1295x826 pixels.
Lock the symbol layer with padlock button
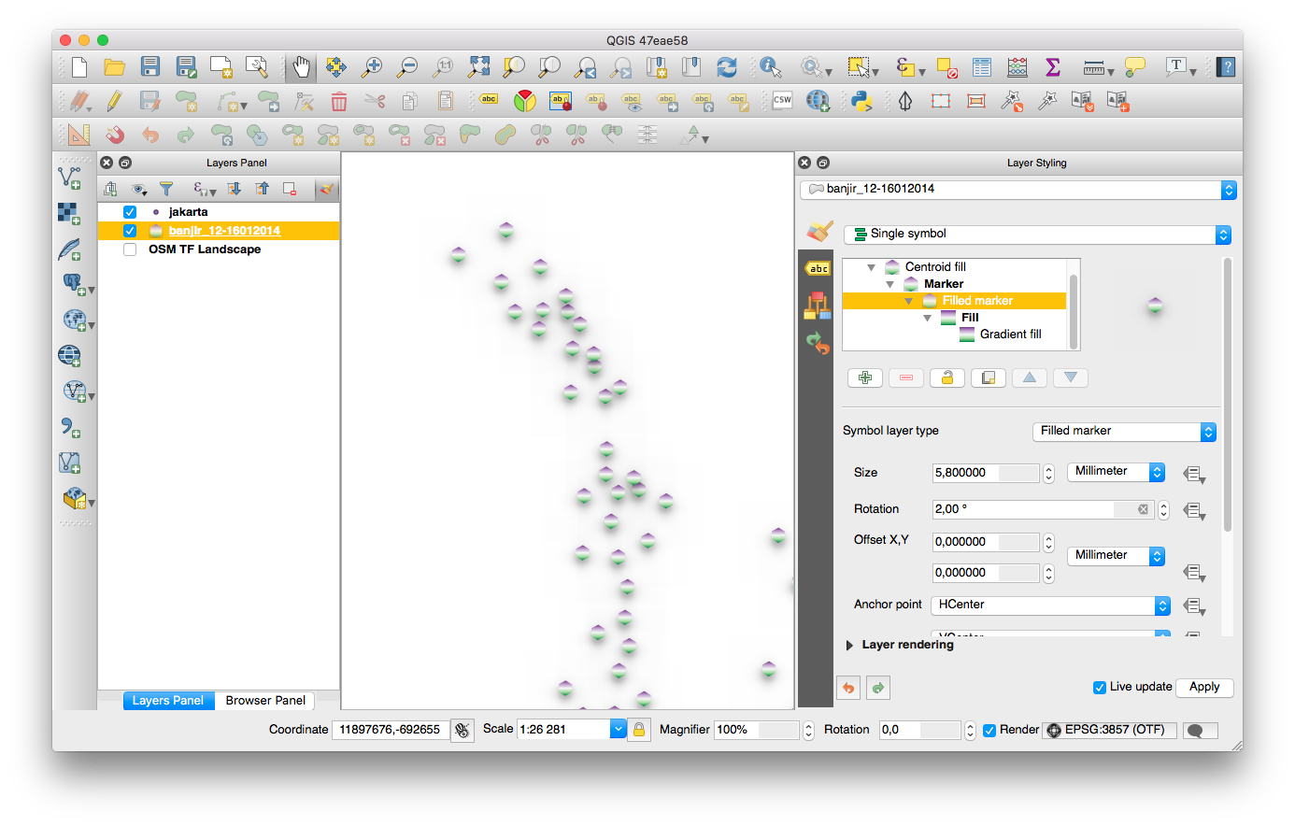[947, 377]
